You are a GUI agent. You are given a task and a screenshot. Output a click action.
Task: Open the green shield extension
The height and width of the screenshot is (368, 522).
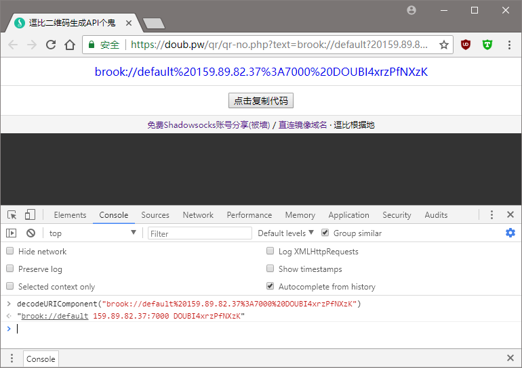(487, 45)
